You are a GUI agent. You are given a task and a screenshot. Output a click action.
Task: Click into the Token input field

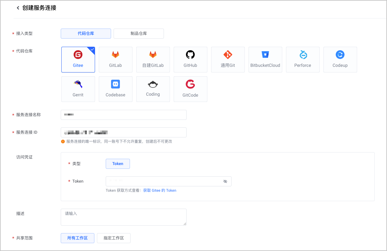(169, 181)
